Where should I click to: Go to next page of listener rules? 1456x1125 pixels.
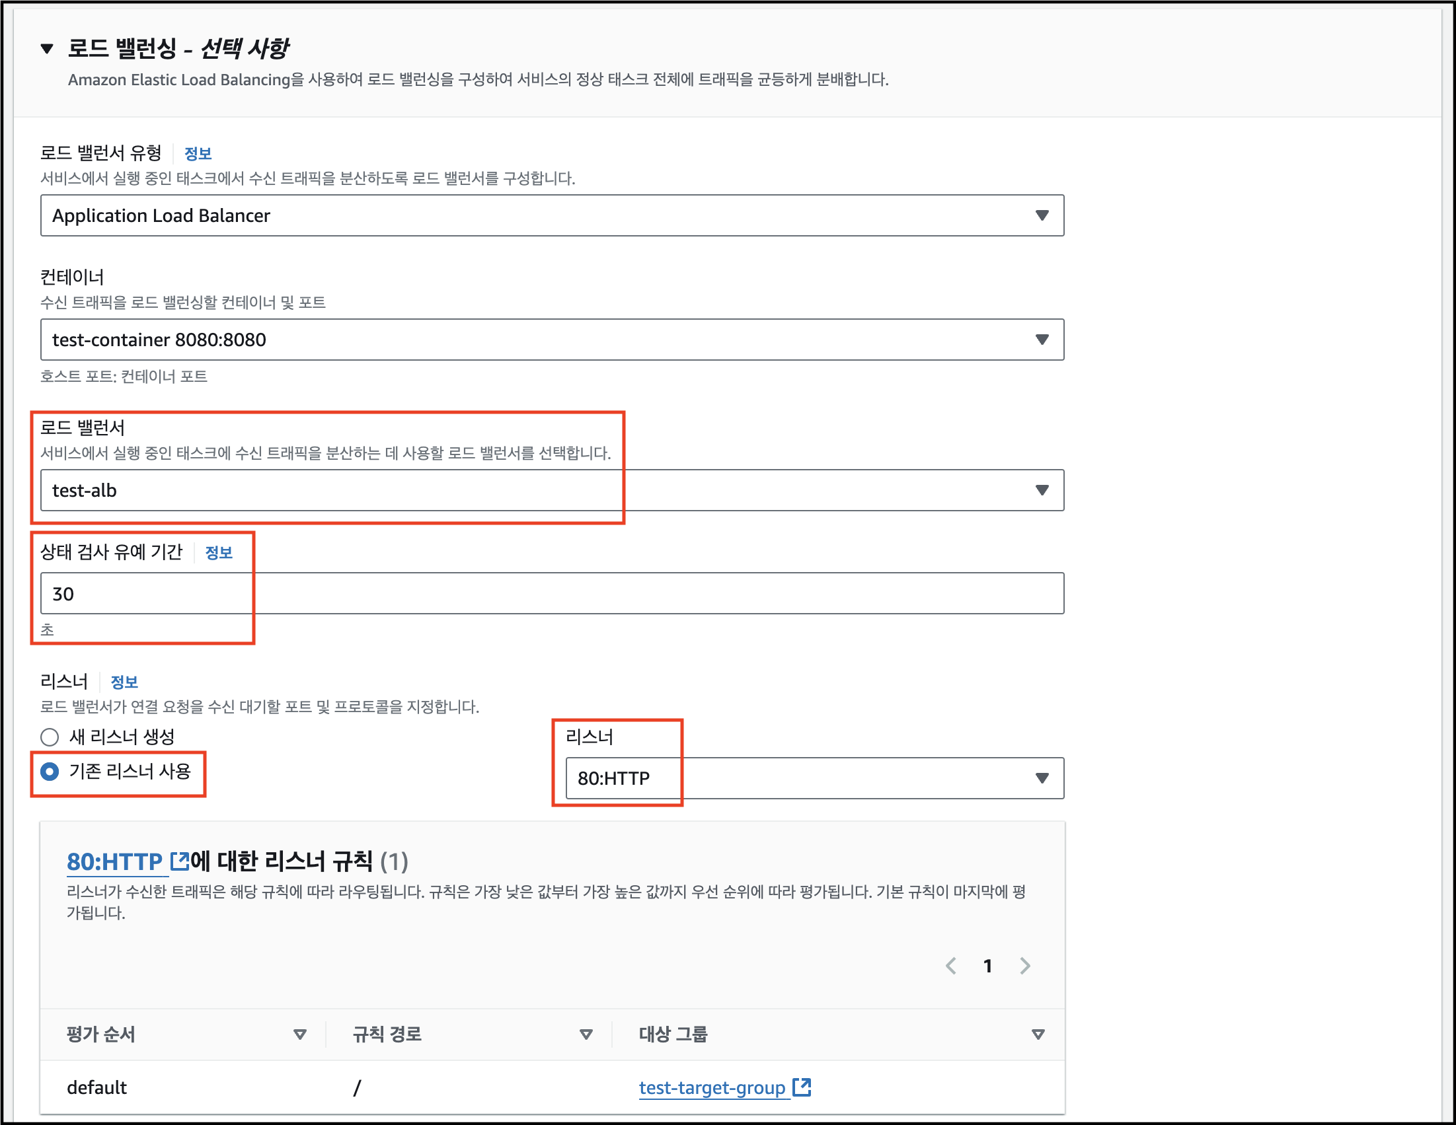(1025, 966)
